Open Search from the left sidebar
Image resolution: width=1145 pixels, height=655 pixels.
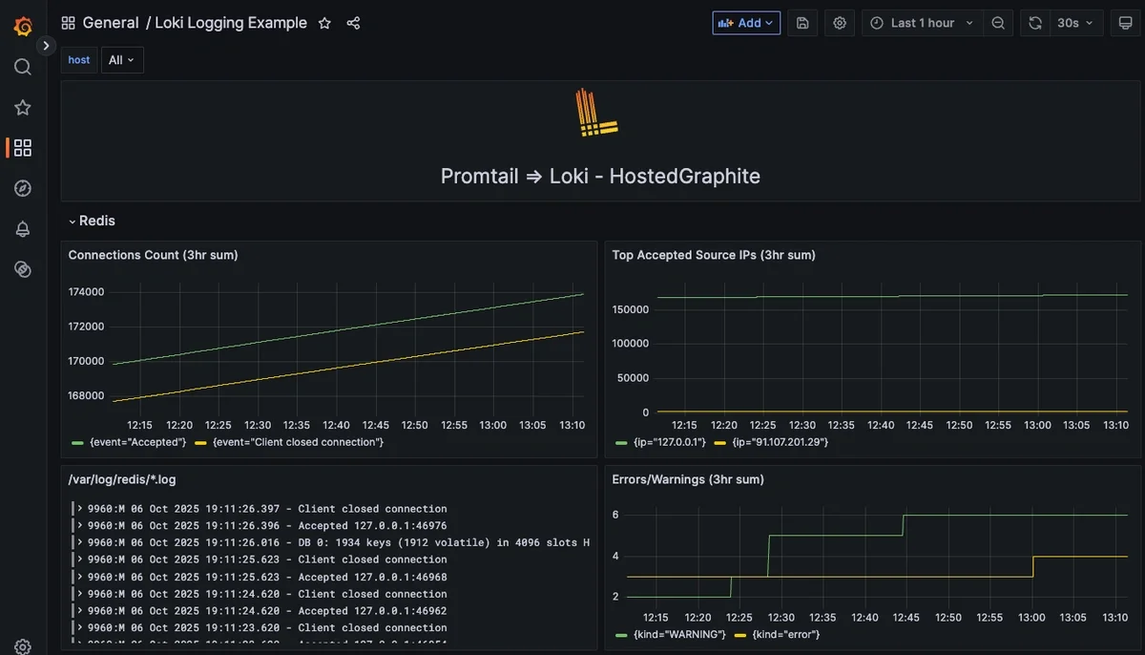[x=23, y=67]
